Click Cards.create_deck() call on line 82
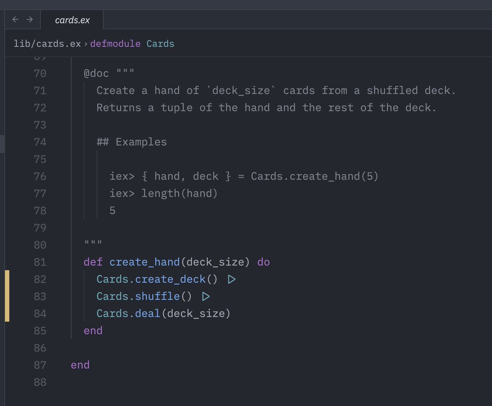The image size is (492, 406). 157,279
